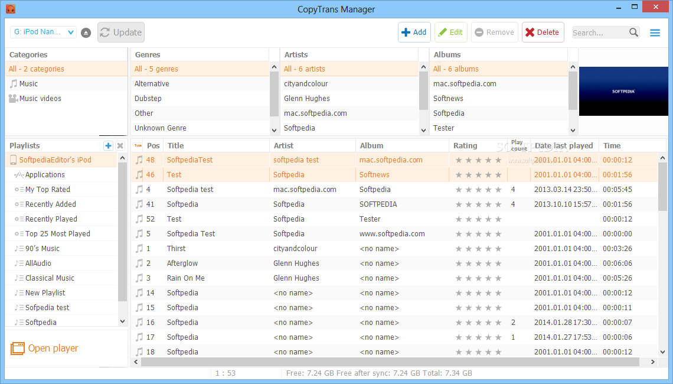Select the Softpedia Test track at position 5
673x384 pixels.
pos(394,234)
